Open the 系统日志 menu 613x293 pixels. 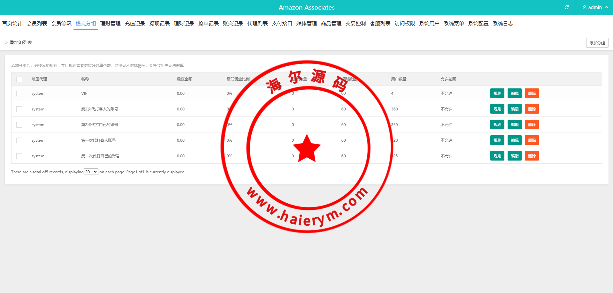point(503,23)
